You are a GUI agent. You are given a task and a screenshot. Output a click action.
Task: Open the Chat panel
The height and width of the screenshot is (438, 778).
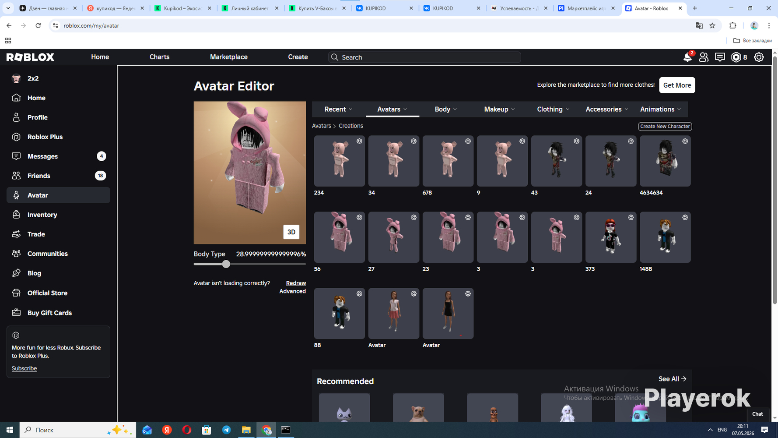click(757, 414)
